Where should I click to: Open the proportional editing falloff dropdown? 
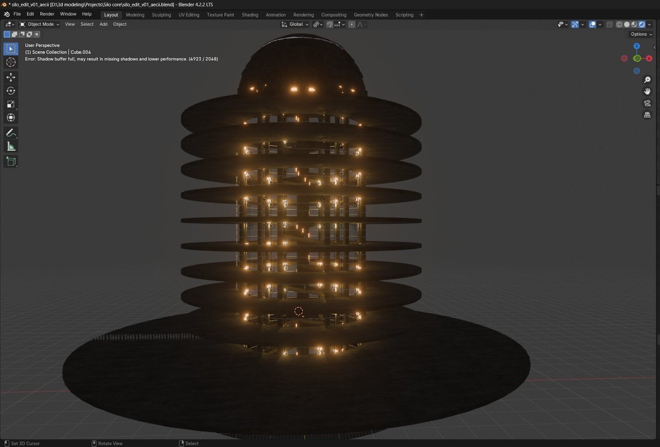(362, 24)
